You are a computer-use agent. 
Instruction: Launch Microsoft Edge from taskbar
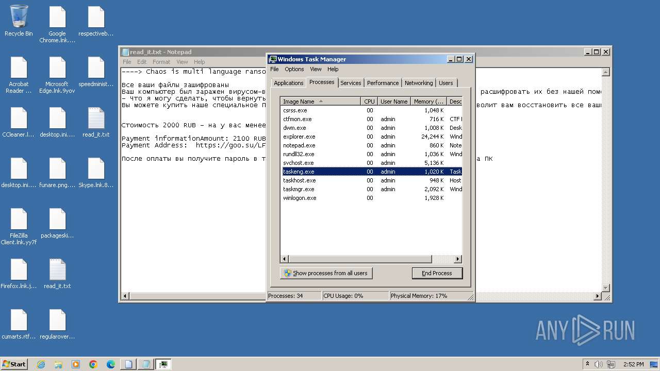(x=111, y=364)
